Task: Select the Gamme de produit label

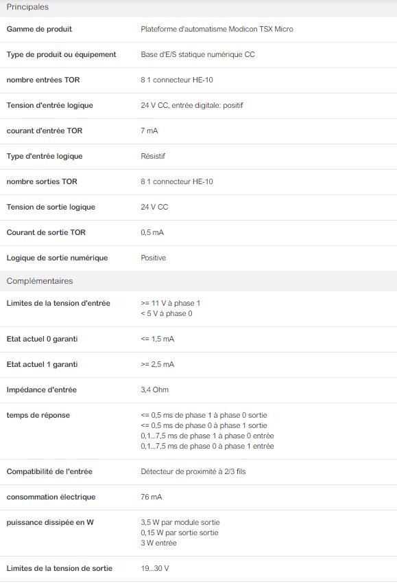Action: pos(39,29)
